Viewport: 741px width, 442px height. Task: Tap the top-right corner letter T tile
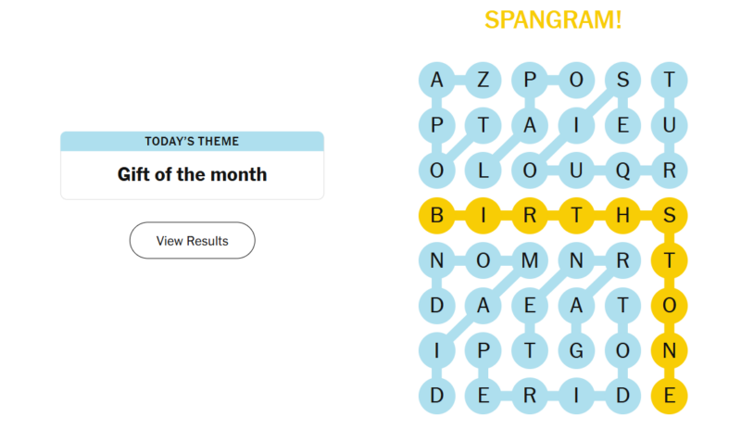pyautogui.click(x=669, y=80)
